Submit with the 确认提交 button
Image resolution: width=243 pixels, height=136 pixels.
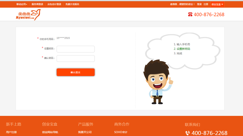76,72
